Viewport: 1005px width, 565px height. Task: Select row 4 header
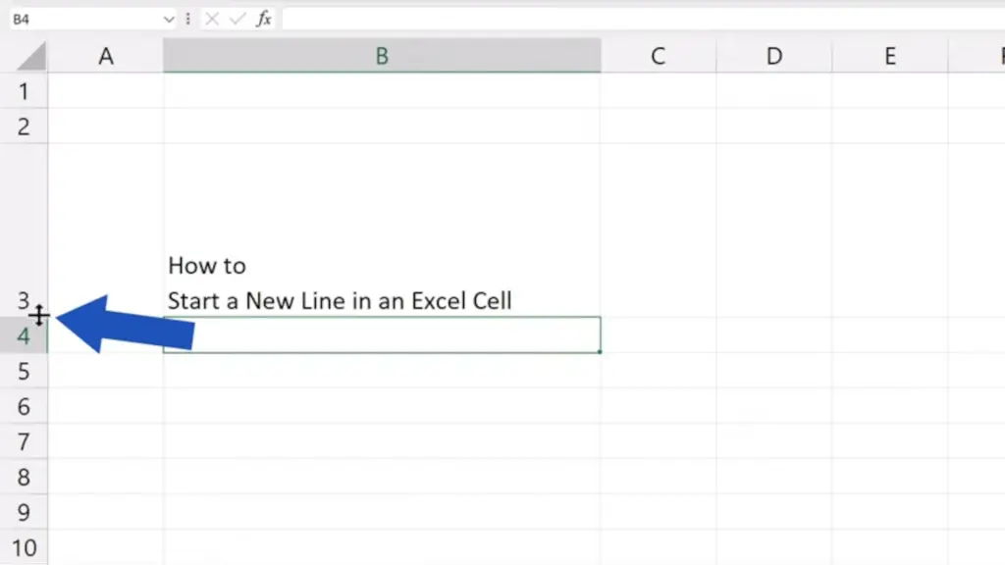click(x=24, y=335)
